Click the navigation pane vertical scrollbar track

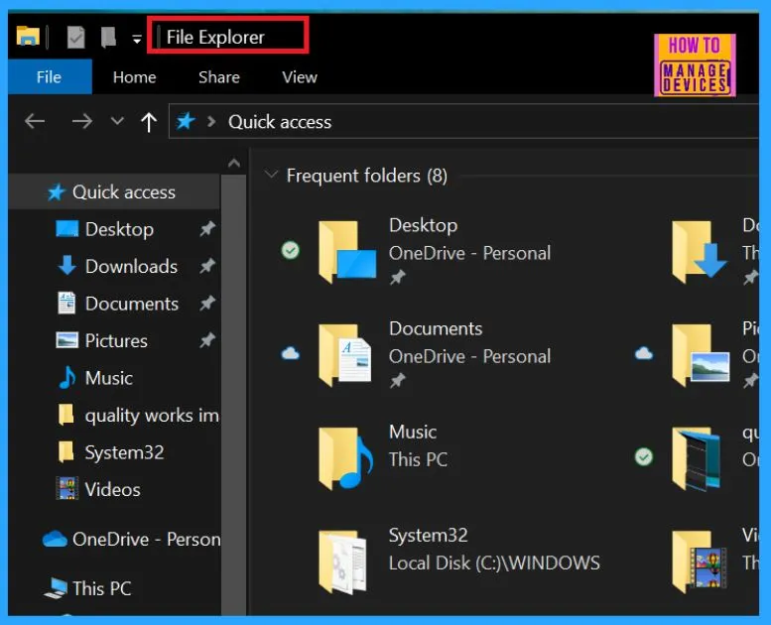click(233, 394)
